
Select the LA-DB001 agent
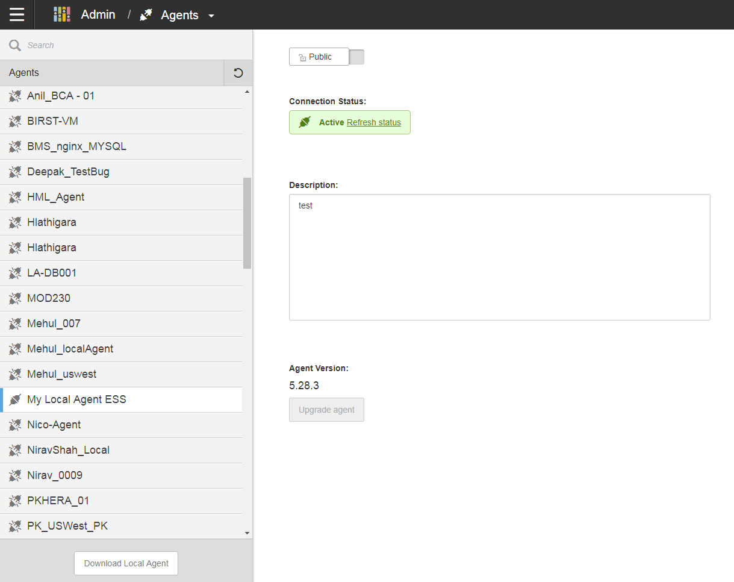[x=52, y=273]
